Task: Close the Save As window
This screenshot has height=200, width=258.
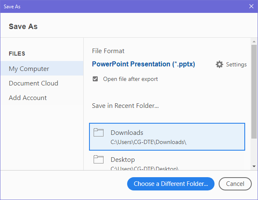Action: pos(251,6)
